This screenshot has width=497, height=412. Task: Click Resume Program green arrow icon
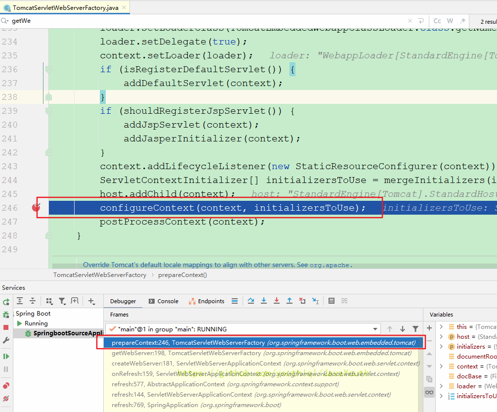point(6,356)
